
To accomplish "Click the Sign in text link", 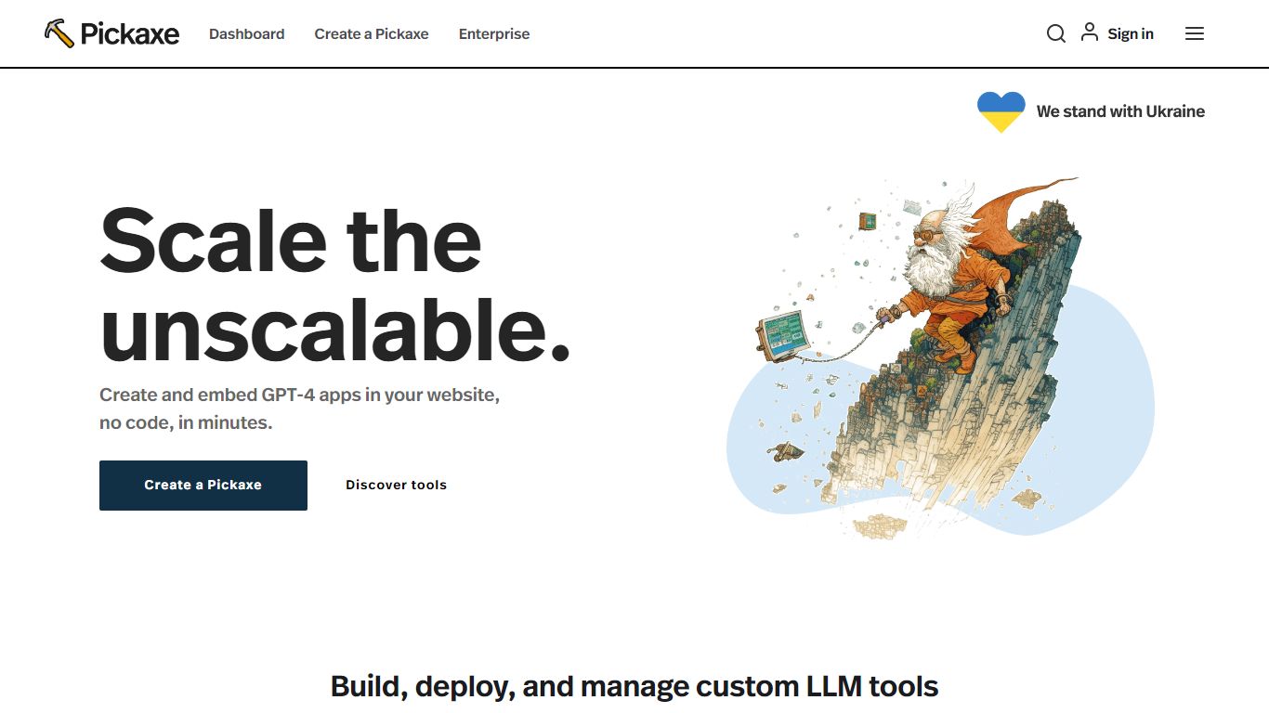I will click(x=1131, y=34).
